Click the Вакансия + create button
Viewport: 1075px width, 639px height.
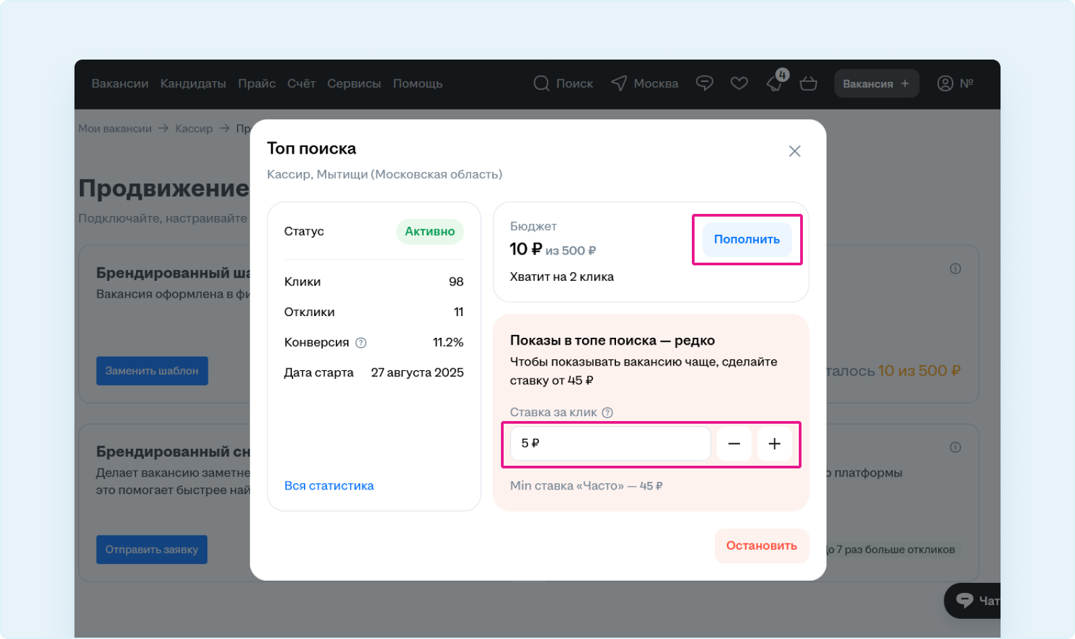(x=876, y=83)
